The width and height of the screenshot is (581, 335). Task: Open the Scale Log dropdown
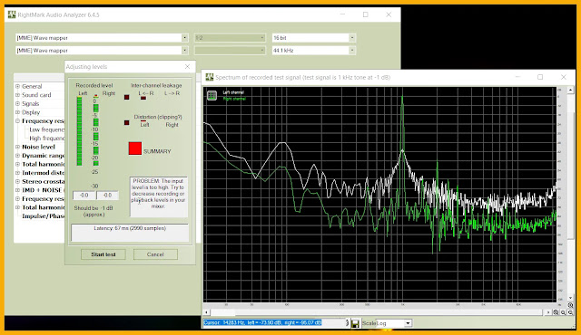[x=408, y=323]
